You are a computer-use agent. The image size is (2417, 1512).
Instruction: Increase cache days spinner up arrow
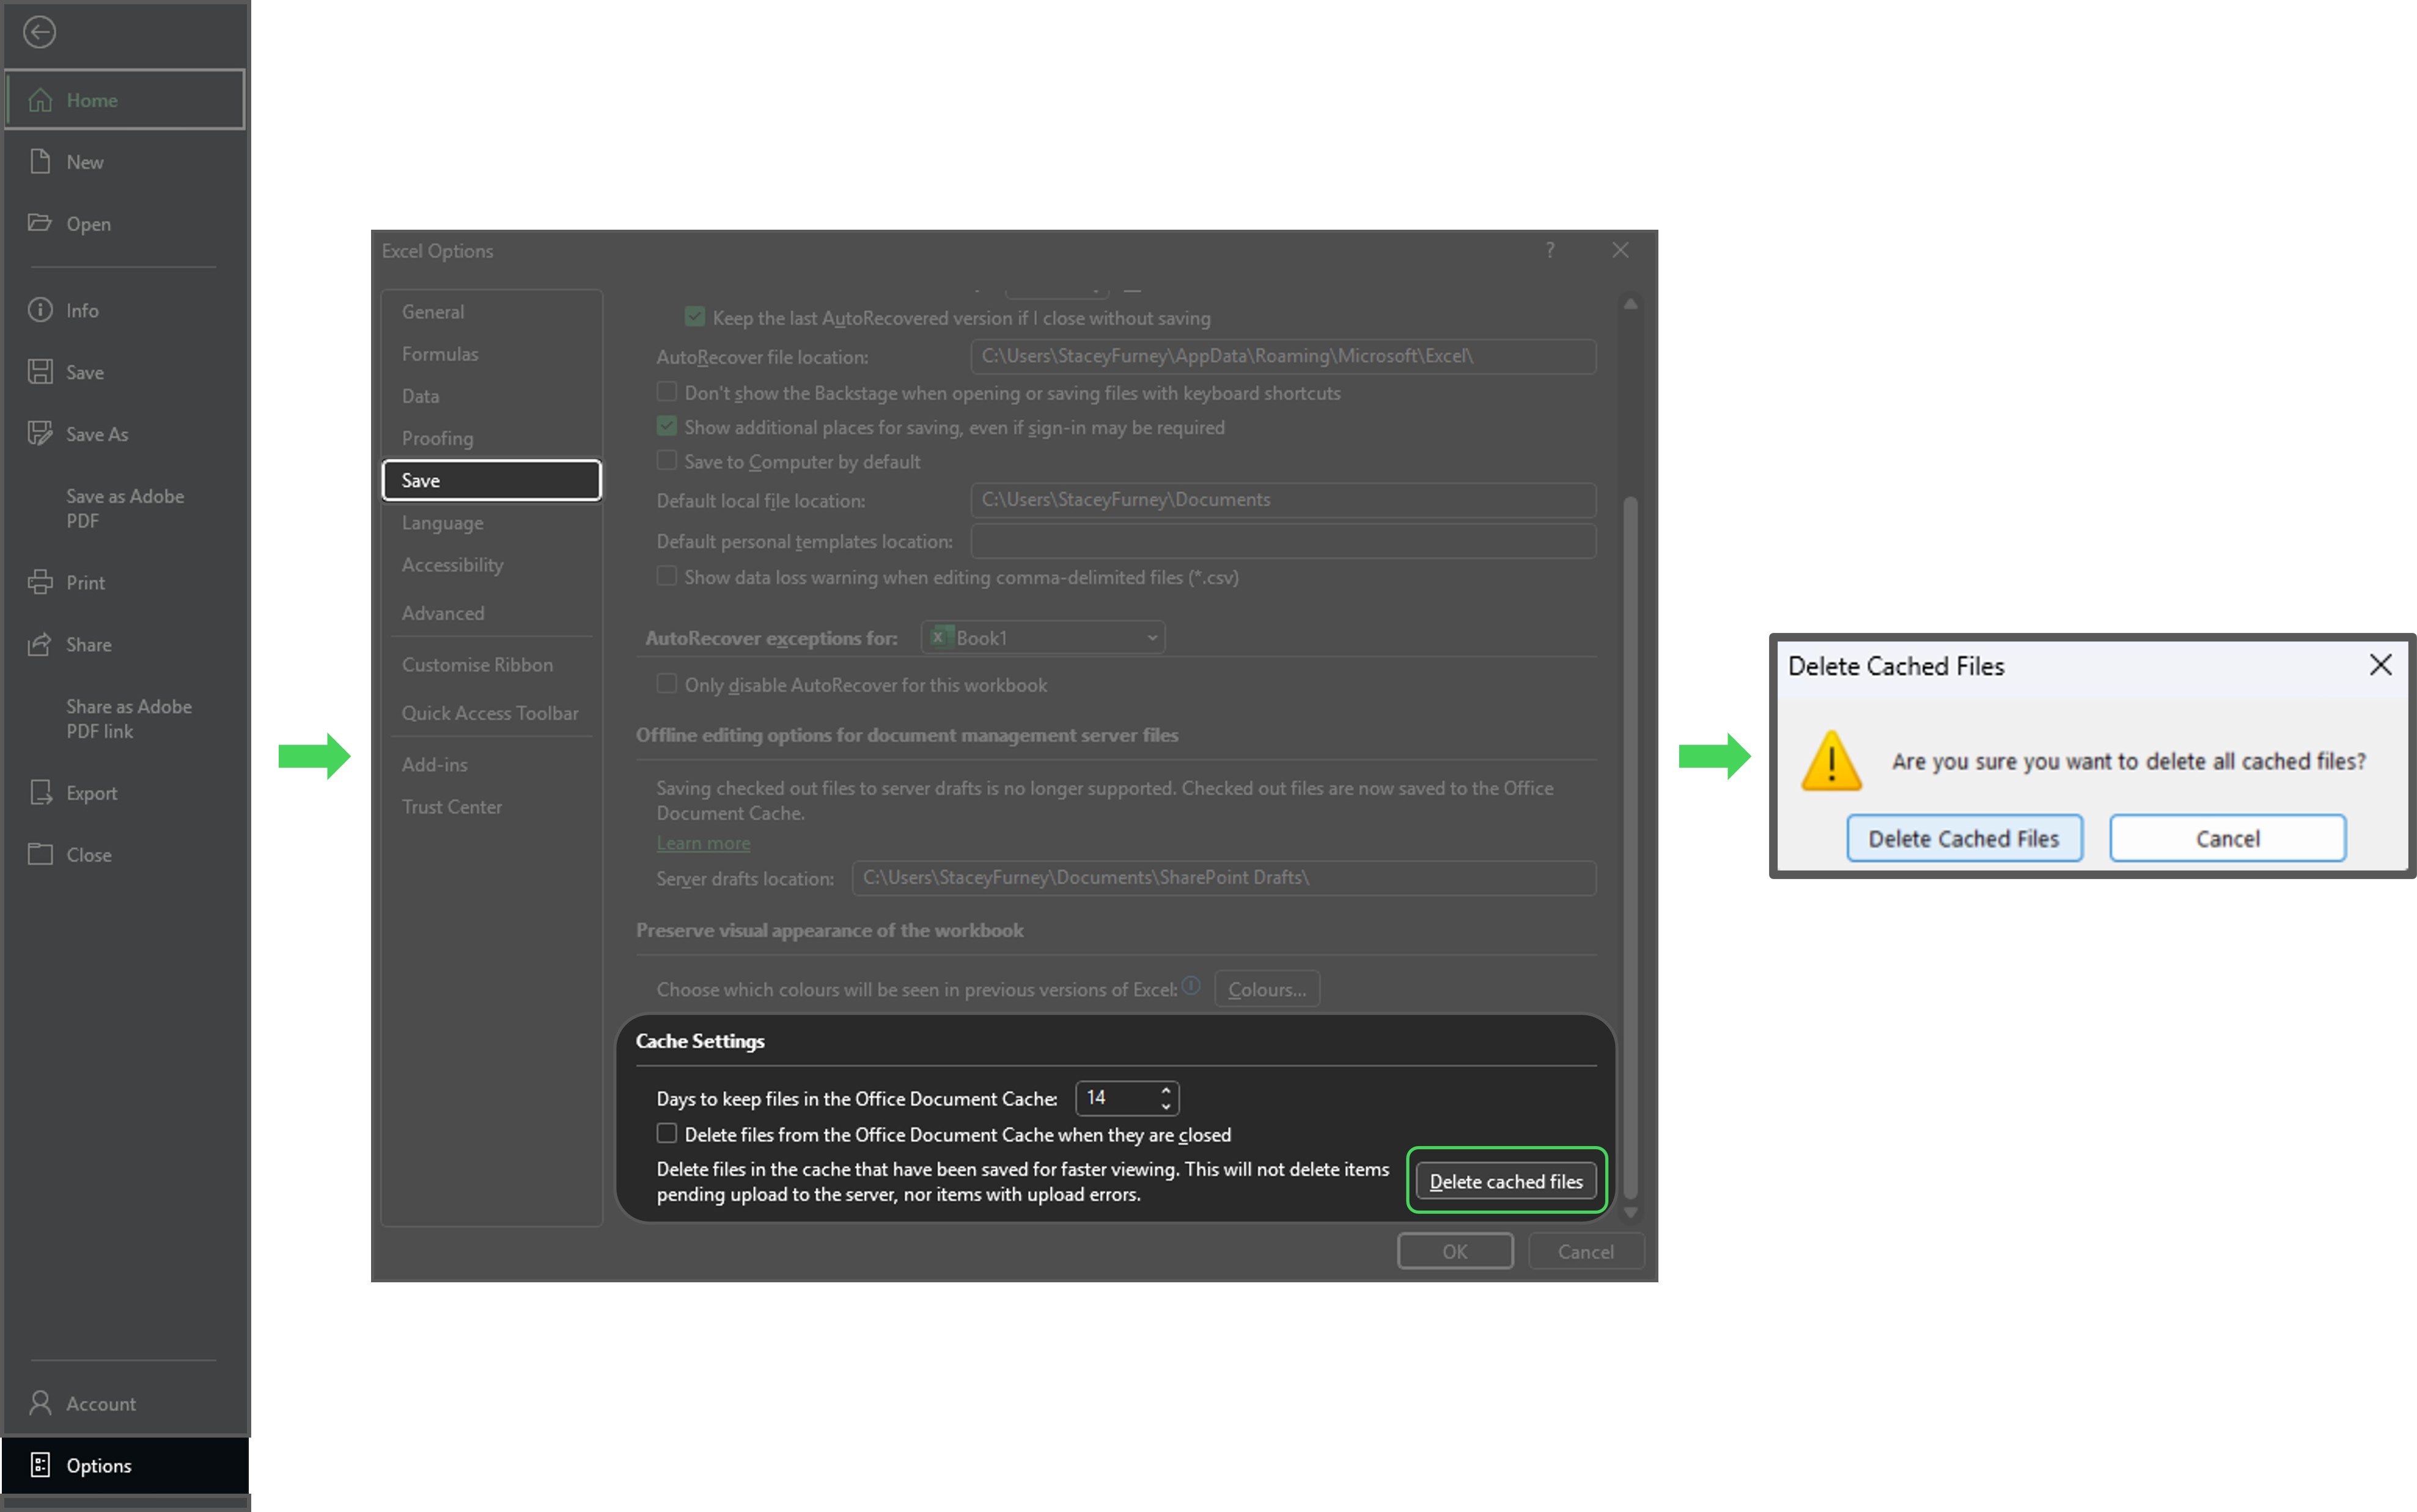click(x=1166, y=1090)
